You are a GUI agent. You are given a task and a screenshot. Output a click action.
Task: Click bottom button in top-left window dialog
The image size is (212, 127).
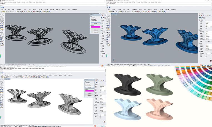pyautogui.click(x=96, y=32)
